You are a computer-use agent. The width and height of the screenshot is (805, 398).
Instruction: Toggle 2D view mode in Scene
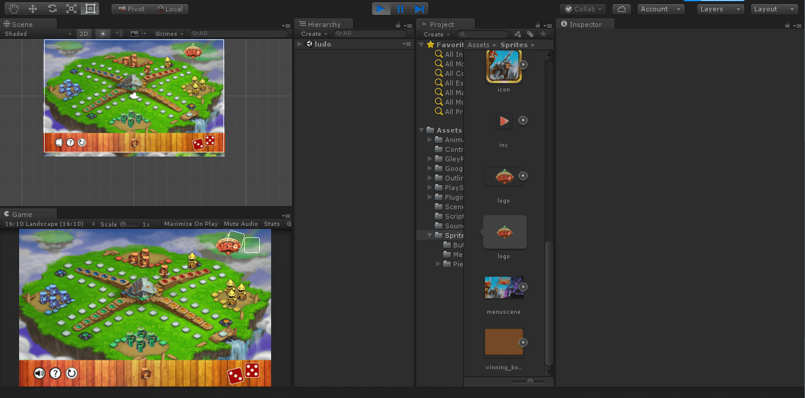click(84, 34)
